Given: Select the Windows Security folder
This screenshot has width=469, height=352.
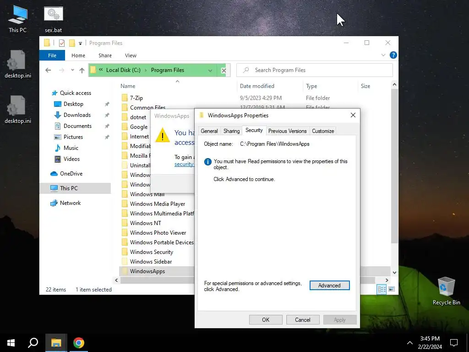Looking at the screenshot, I should [151, 252].
